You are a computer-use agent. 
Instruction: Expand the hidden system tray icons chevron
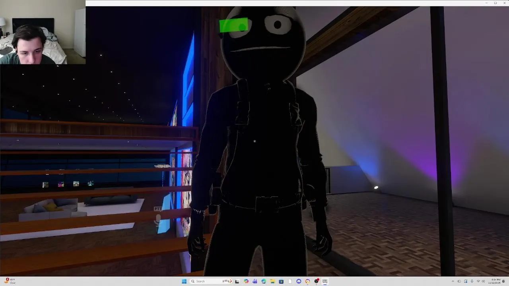(453, 281)
